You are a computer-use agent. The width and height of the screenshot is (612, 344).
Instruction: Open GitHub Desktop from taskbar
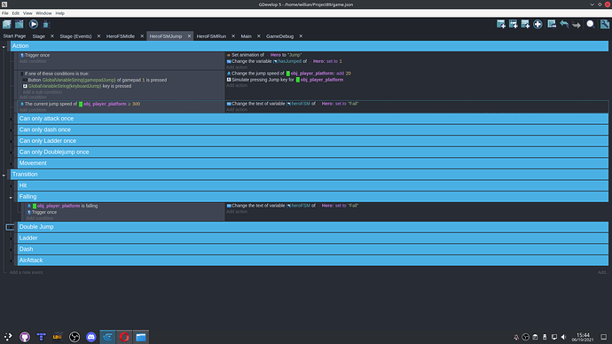click(x=25, y=337)
